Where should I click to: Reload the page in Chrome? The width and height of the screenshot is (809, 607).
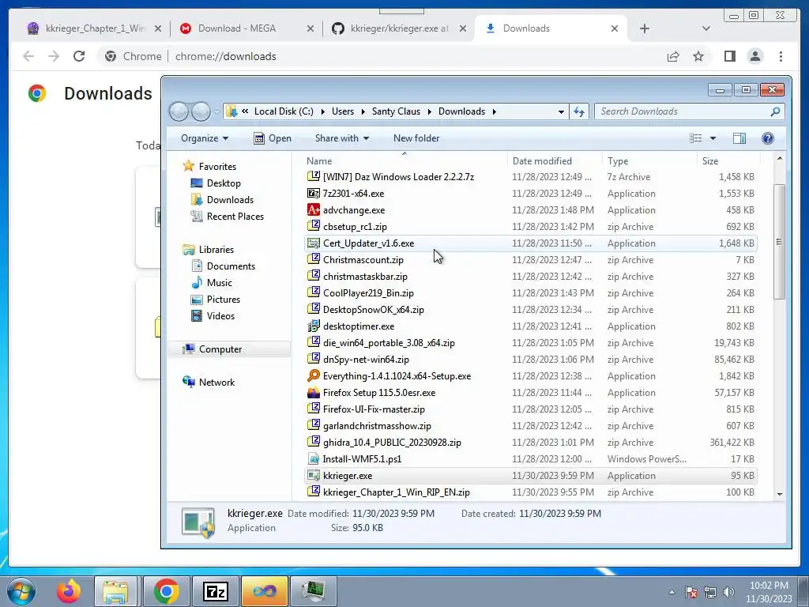coord(79,56)
